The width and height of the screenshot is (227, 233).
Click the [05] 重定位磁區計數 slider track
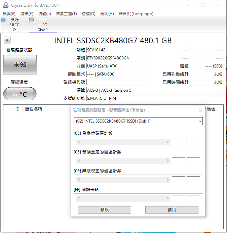(x=123, y=142)
